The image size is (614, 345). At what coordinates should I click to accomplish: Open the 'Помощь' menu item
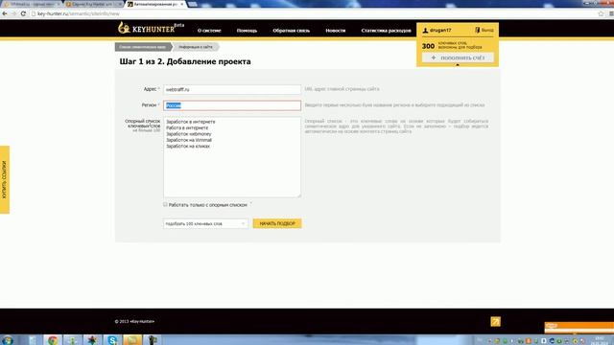coord(247,30)
